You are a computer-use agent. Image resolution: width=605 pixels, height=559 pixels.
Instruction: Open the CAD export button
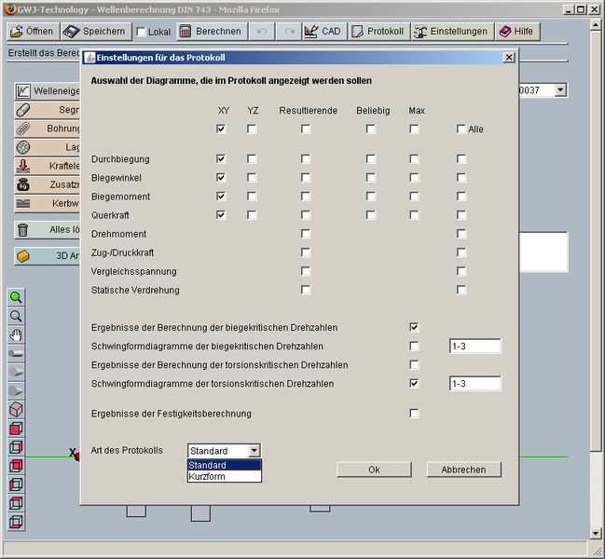[x=323, y=31]
